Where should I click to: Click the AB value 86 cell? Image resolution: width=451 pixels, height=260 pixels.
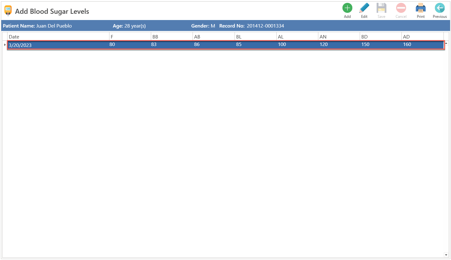pos(214,45)
